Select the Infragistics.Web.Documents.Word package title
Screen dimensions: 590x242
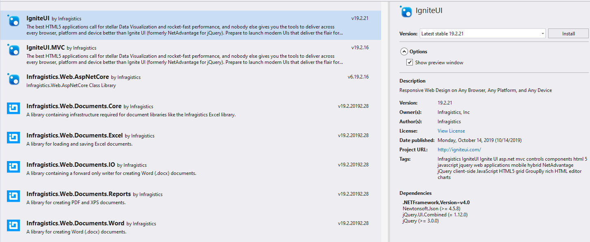75,223
